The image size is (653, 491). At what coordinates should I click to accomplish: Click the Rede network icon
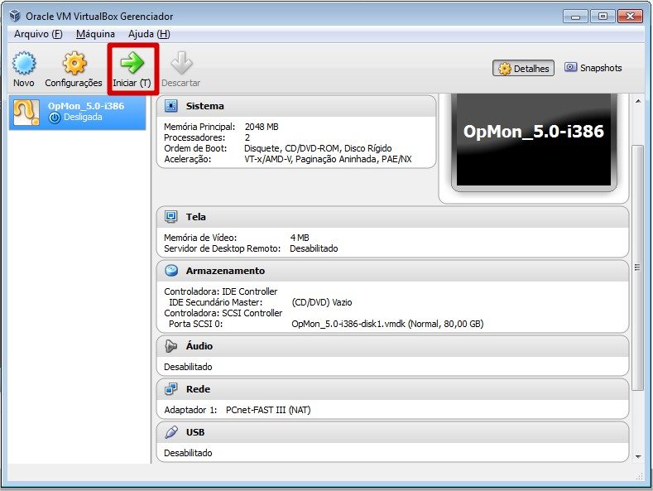(171, 389)
